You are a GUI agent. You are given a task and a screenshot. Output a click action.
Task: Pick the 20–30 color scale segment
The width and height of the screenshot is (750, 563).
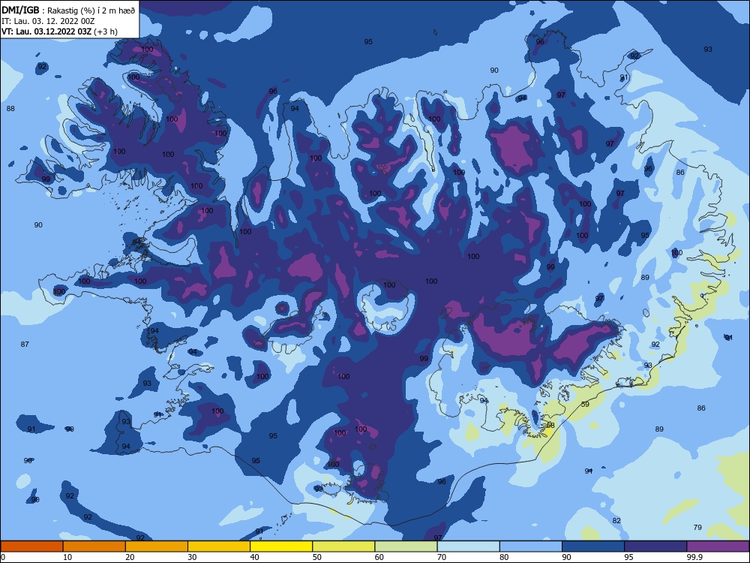(x=157, y=546)
